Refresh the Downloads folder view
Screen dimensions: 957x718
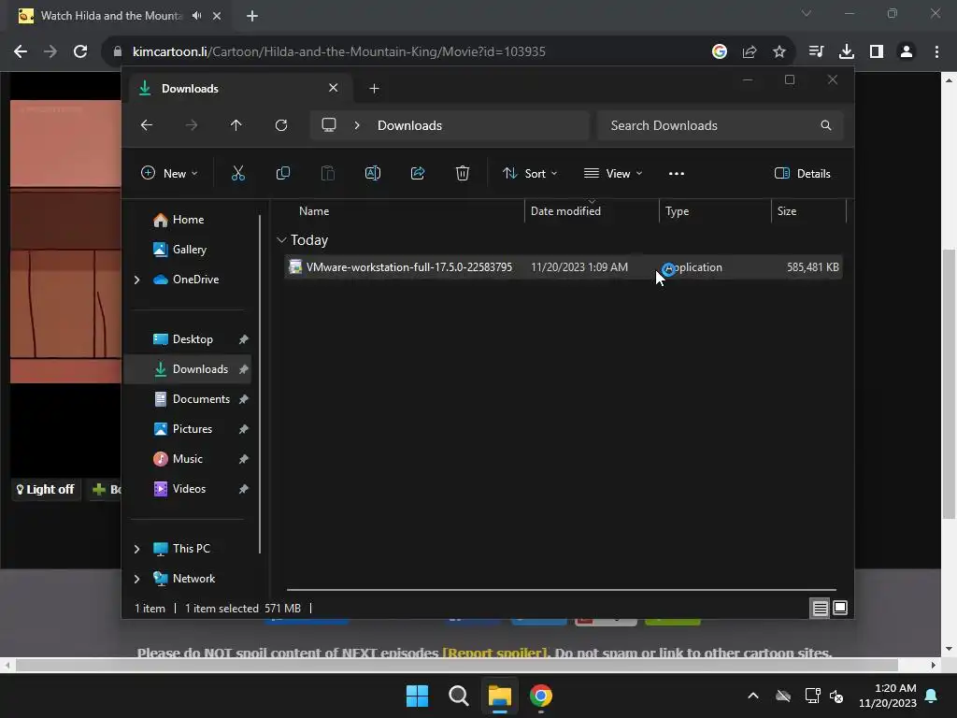tap(280, 125)
